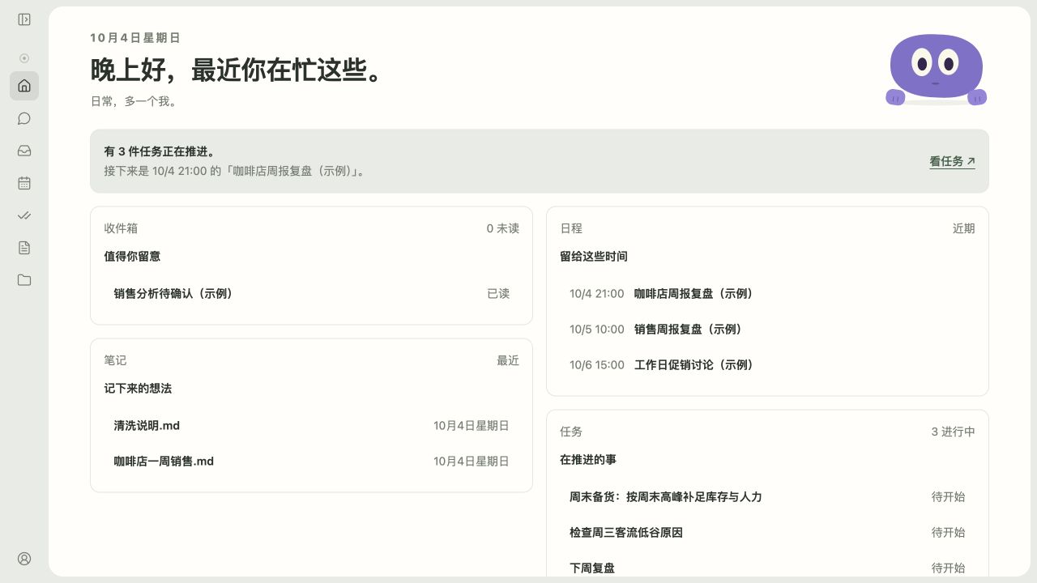Open task 下周复盘
The width and height of the screenshot is (1037, 583).
tap(767, 568)
